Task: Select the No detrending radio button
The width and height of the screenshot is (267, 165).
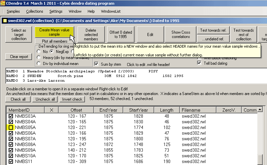Action: tap(39, 51)
